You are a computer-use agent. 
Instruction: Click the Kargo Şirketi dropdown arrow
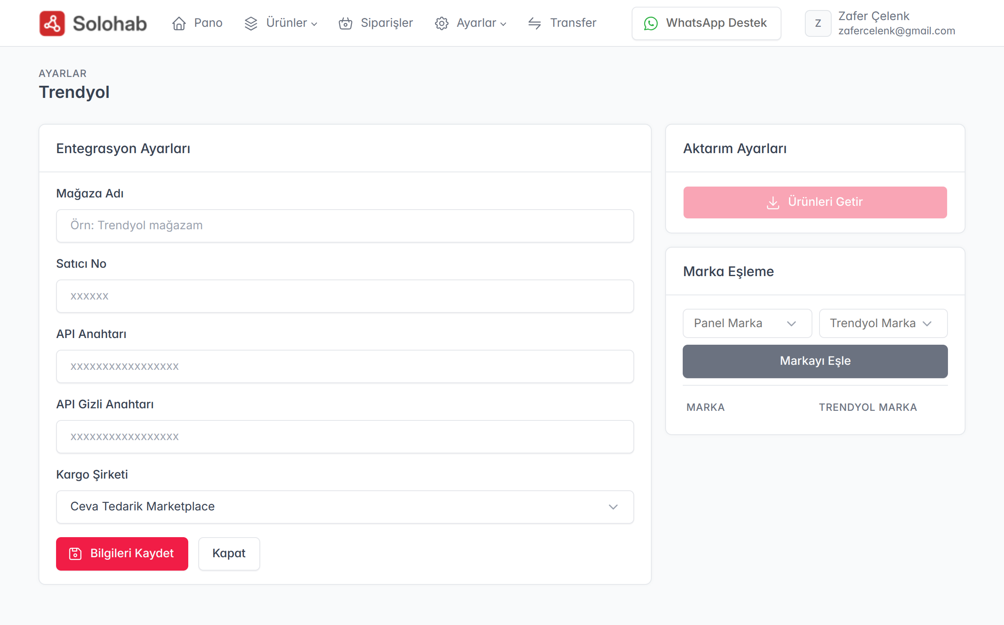613,507
